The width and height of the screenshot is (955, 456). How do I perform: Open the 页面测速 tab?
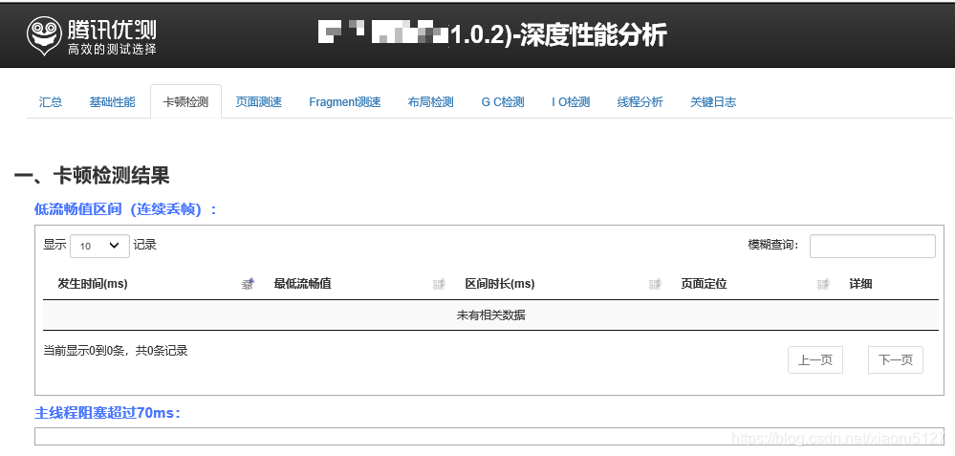tap(259, 101)
